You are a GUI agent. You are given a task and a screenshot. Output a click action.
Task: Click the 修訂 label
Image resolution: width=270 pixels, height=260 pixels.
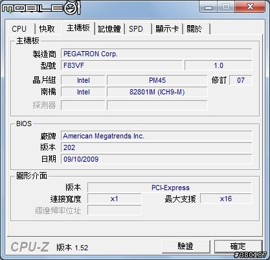(219, 80)
